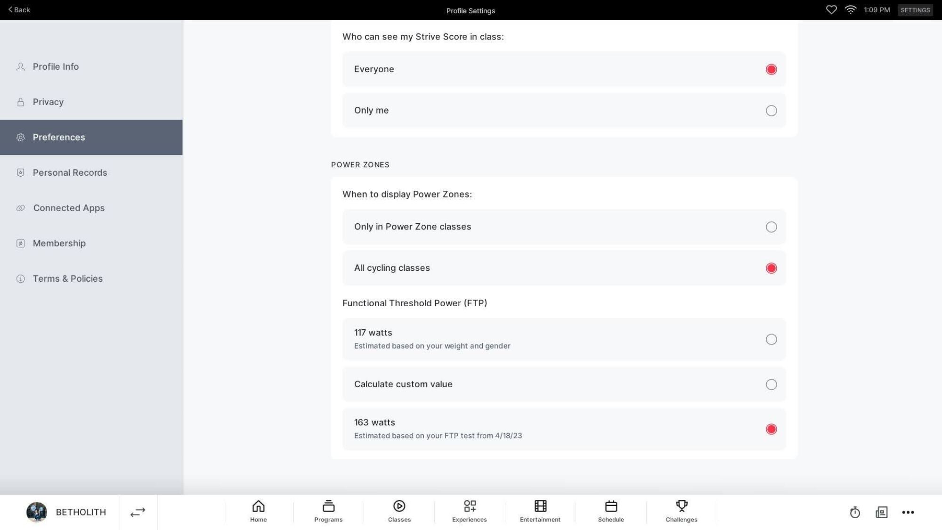The height and width of the screenshot is (530, 942).
Task: Tap the Favorites heart icon
Action: (831, 10)
